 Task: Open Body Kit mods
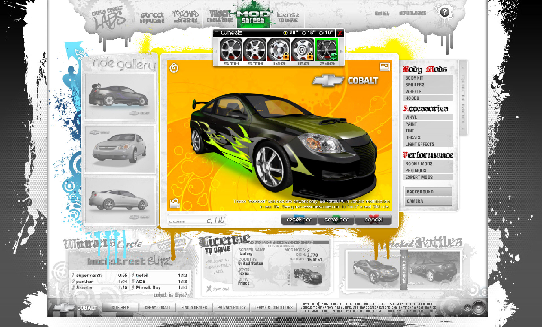(428, 78)
